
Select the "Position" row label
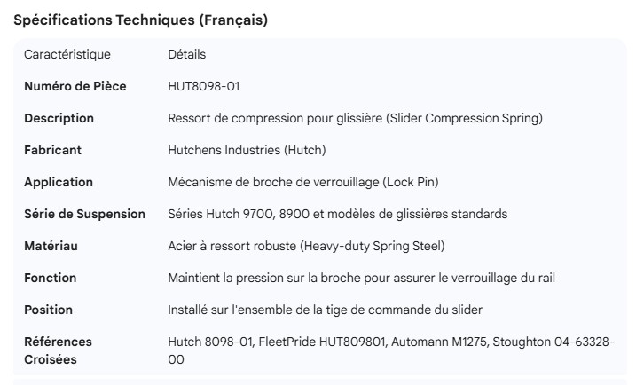(49, 310)
